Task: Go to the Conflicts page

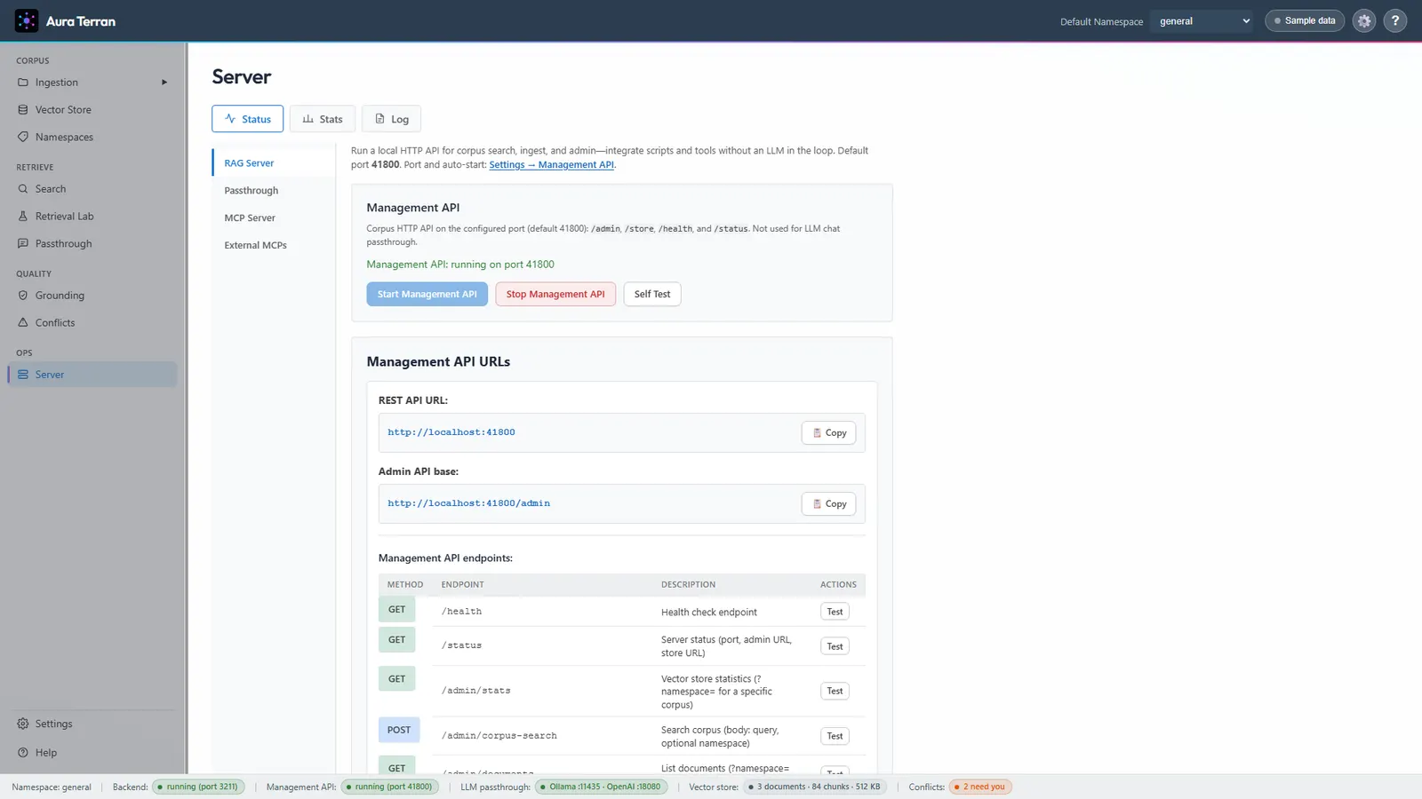Action: [x=92, y=323]
